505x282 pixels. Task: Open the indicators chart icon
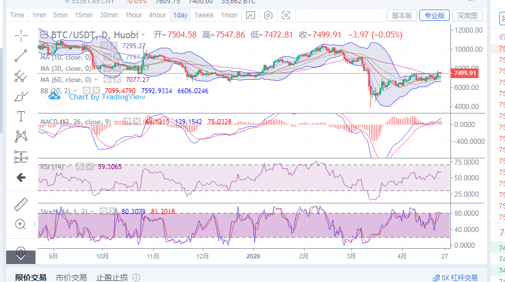(x=251, y=15)
